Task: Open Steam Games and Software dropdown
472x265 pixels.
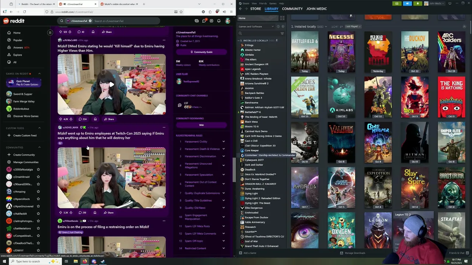Action: point(256,26)
